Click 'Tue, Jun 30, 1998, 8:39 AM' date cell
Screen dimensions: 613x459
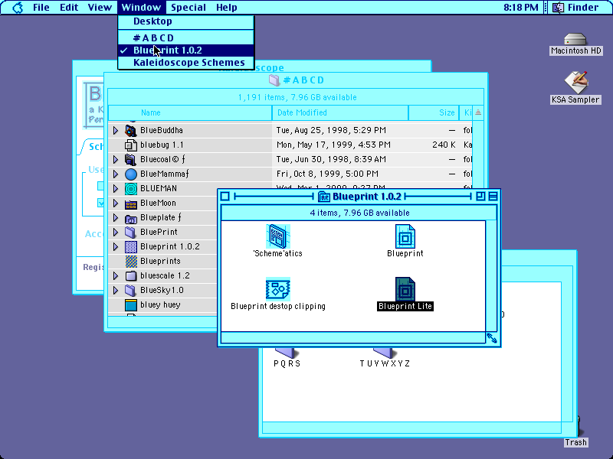pyautogui.click(x=331, y=159)
